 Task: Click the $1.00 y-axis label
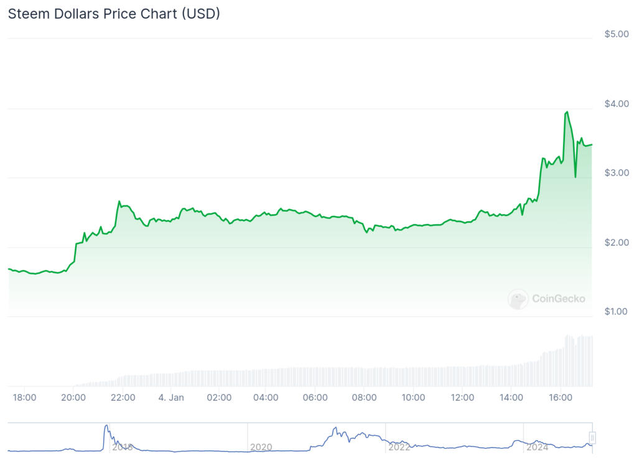point(616,311)
